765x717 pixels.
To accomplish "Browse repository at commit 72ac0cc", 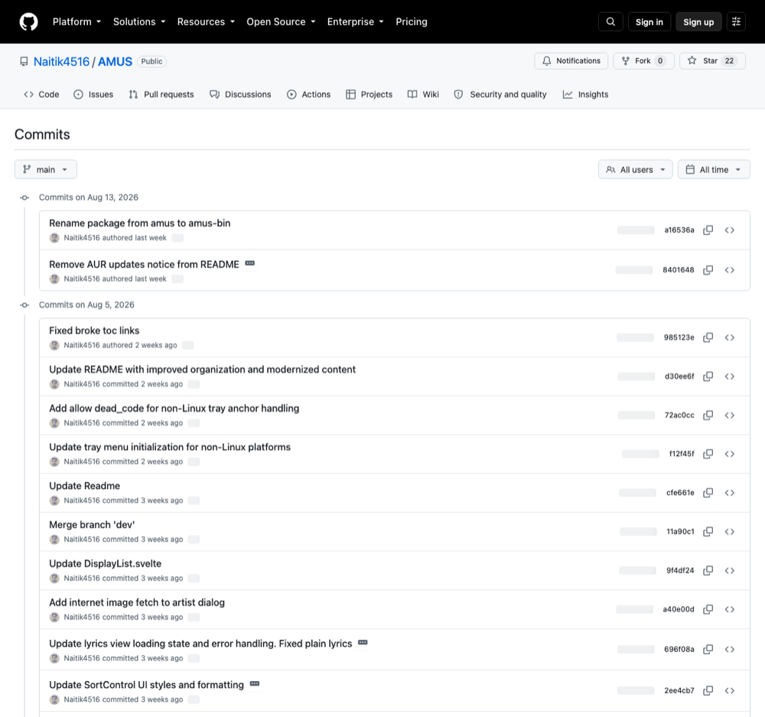I will (x=729, y=416).
